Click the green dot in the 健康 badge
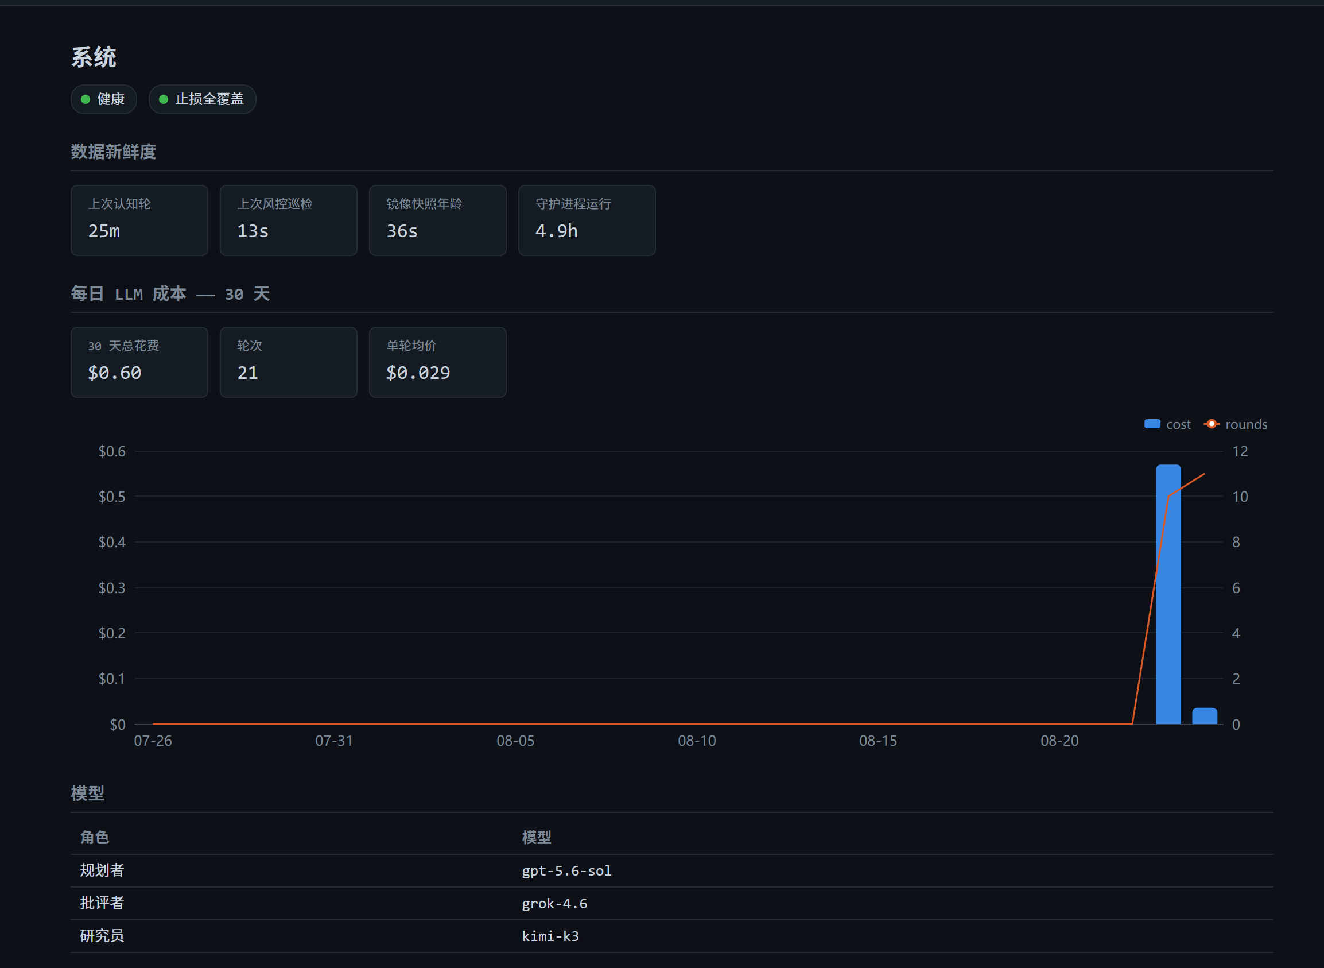The image size is (1324, 968). click(86, 99)
